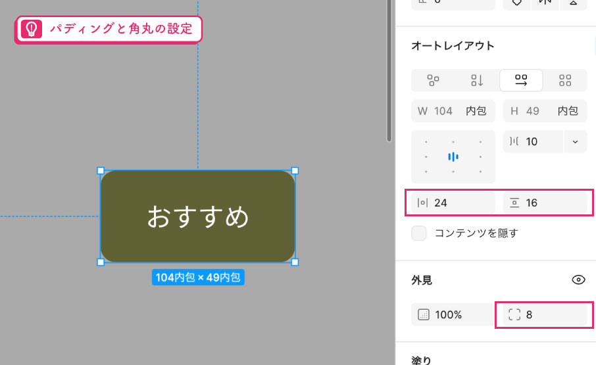Click the center alignment indicator in the alignment grid
This screenshot has width=596, height=365.
click(x=453, y=157)
